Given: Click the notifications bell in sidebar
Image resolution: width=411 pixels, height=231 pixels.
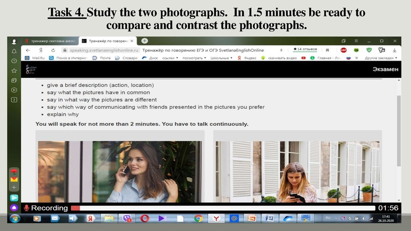Looking at the screenshot, I should [x=14, y=51].
